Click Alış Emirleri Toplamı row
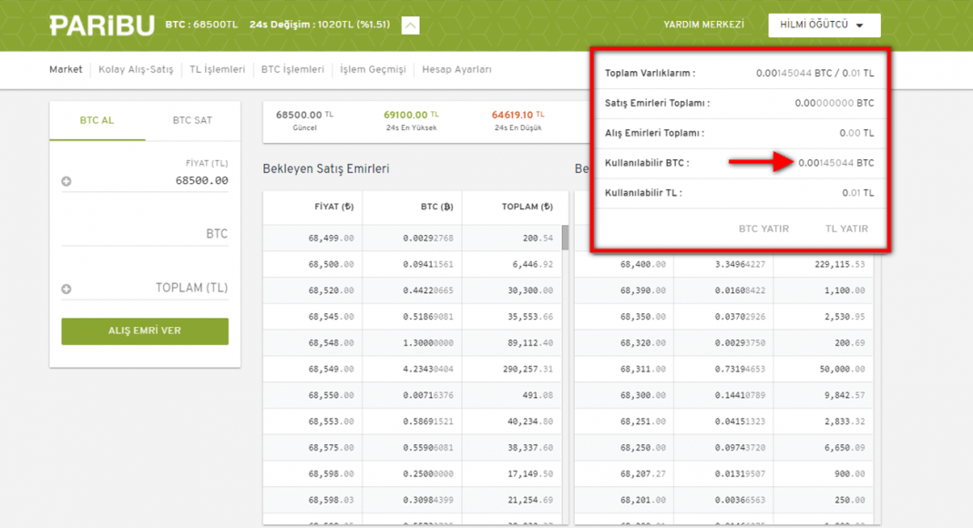The width and height of the screenshot is (973, 528). [x=739, y=133]
